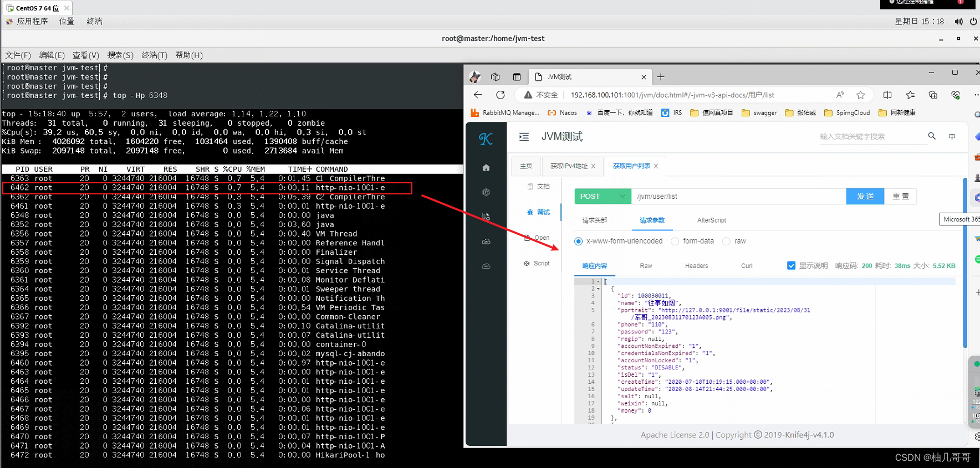980x468 pixels.
Task: Open the cube icon in Knife4j sidebar
Action: coord(486,192)
